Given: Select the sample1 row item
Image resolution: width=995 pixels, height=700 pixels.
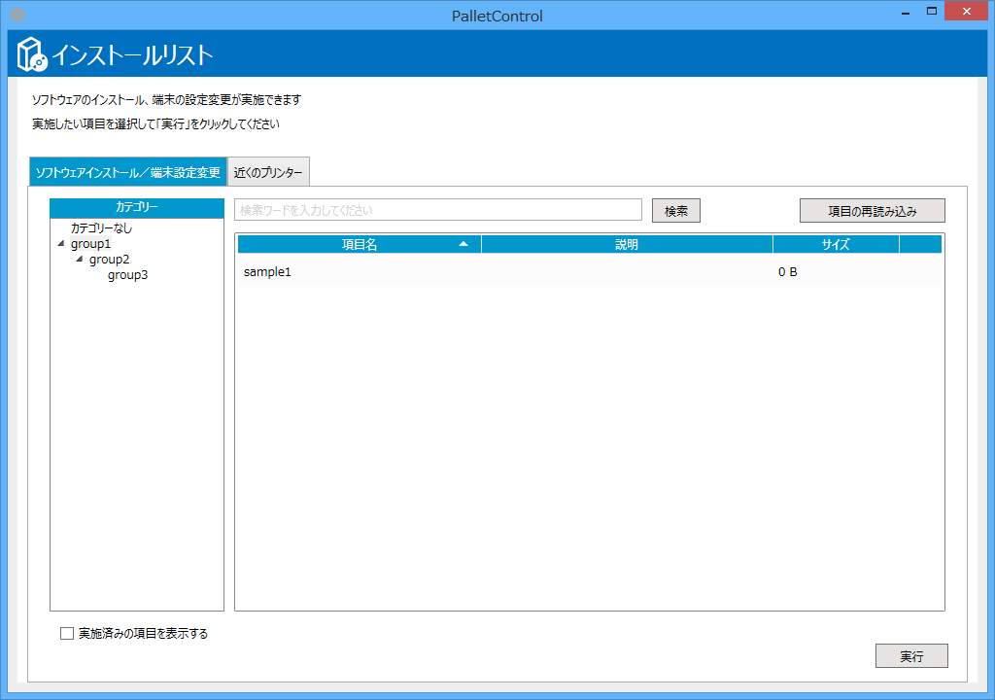Looking at the screenshot, I should (x=590, y=272).
